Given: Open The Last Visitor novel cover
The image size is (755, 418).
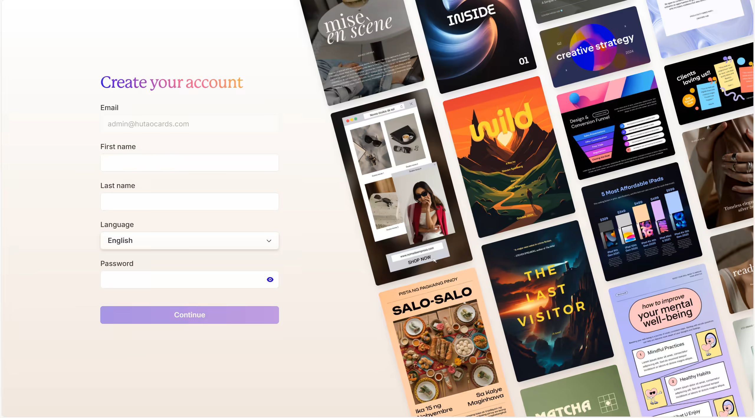Looking at the screenshot, I should 548,301.
